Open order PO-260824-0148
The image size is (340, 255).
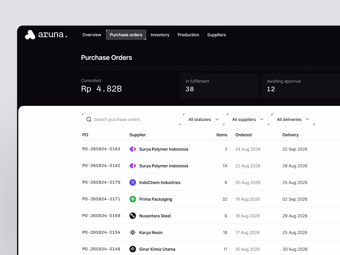tap(101, 249)
